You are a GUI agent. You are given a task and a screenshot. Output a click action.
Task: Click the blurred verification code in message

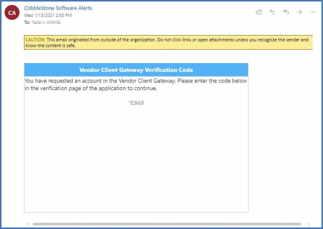136,103
